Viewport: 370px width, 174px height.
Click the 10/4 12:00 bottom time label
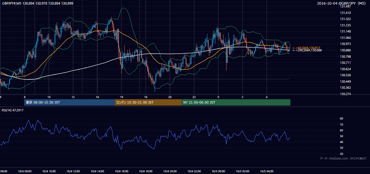click(73, 171)
